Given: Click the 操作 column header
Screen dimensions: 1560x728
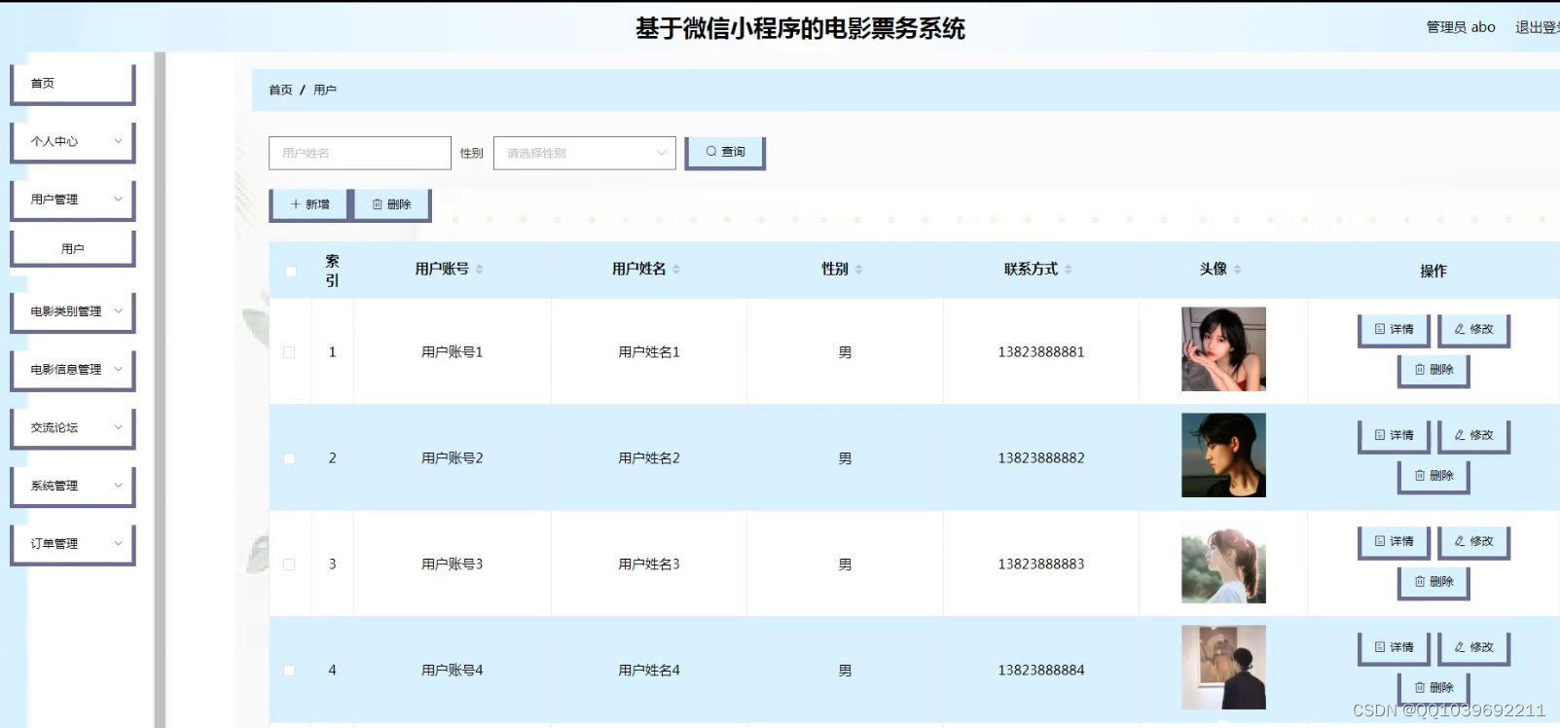Looking at the screenshot, I should 1433,272.
